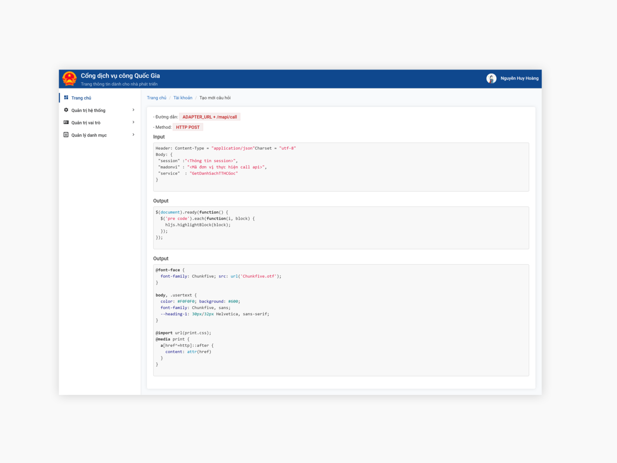Click the hljs.highlightBlock(block); line
Viewport: 617px width, 463px height.
pos(198,225)
